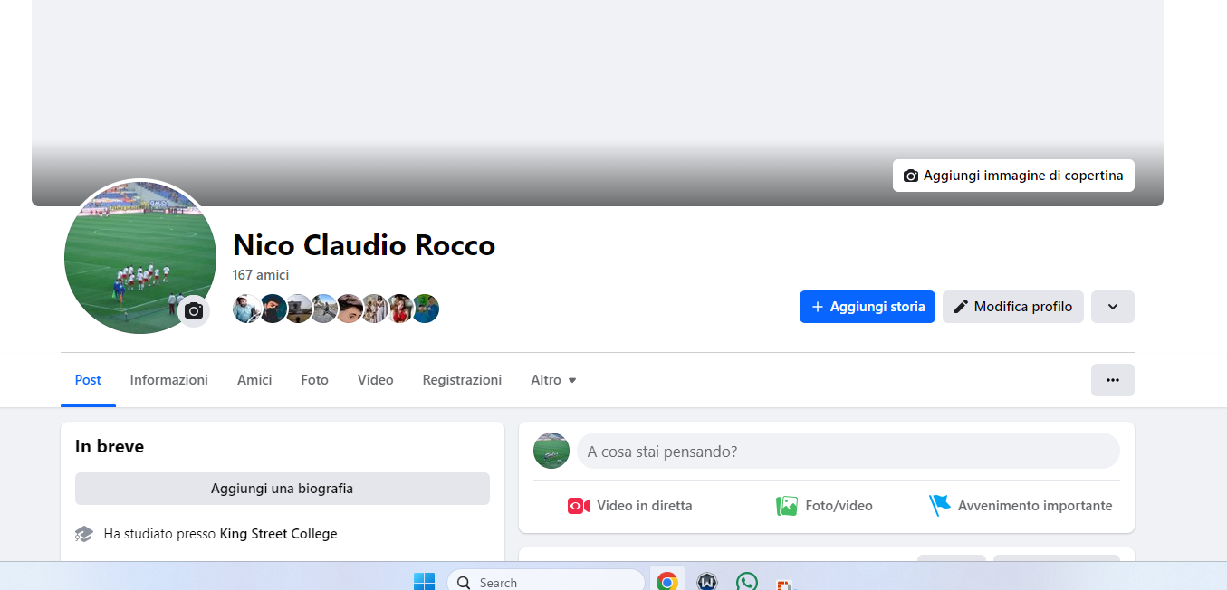1227x590 pixels.
Task: Click the Modifica profilo button
Action: point(1013,307)
